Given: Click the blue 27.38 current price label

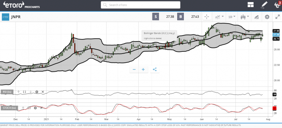Looking at the screenshot, I should pos(276,35).
